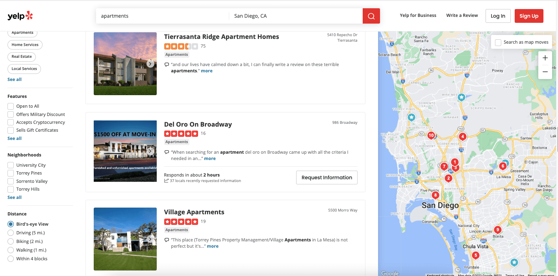Open Write a Review
The width and height of the screenshot is (558, 276).
click(x=462, y=15)
